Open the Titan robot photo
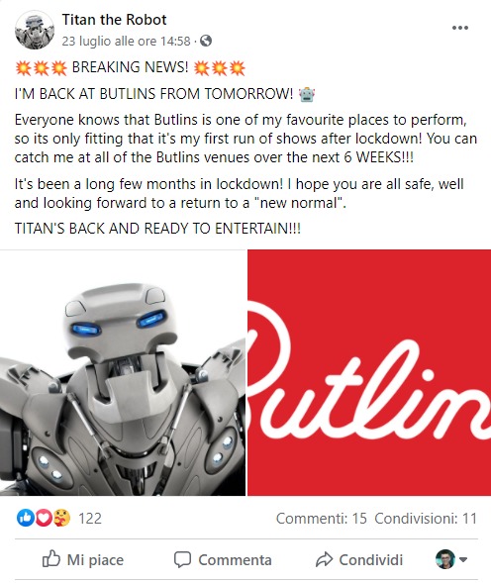The width and height of the screenshot is (491, 583). click(x=123, y=372)
